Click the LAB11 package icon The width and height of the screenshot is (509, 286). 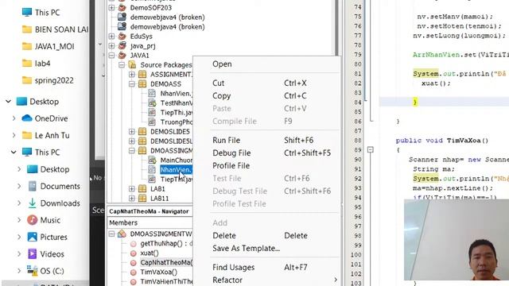tap(142, 198)
